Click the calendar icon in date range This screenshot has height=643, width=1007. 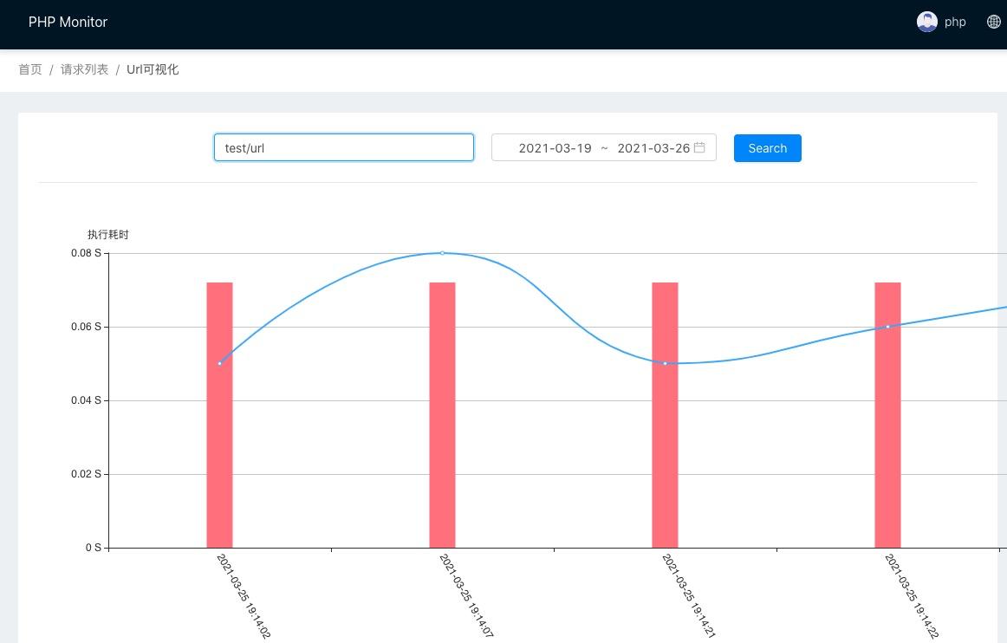tap(699, 148)
